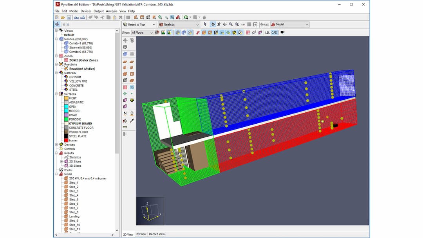
Task: Open the Show All Floors dropdown
Action: pos(142,32)
